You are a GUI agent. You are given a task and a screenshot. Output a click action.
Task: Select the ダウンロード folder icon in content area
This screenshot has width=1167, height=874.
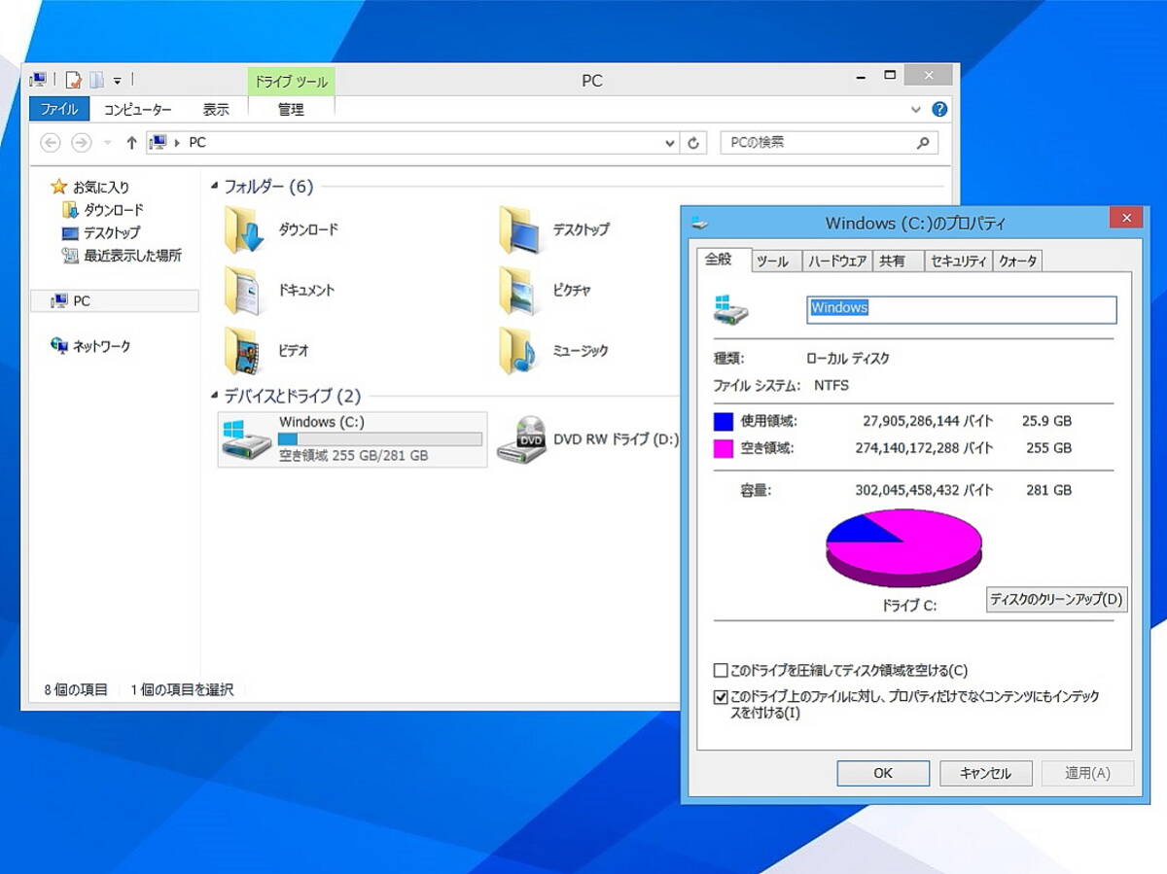244,229
